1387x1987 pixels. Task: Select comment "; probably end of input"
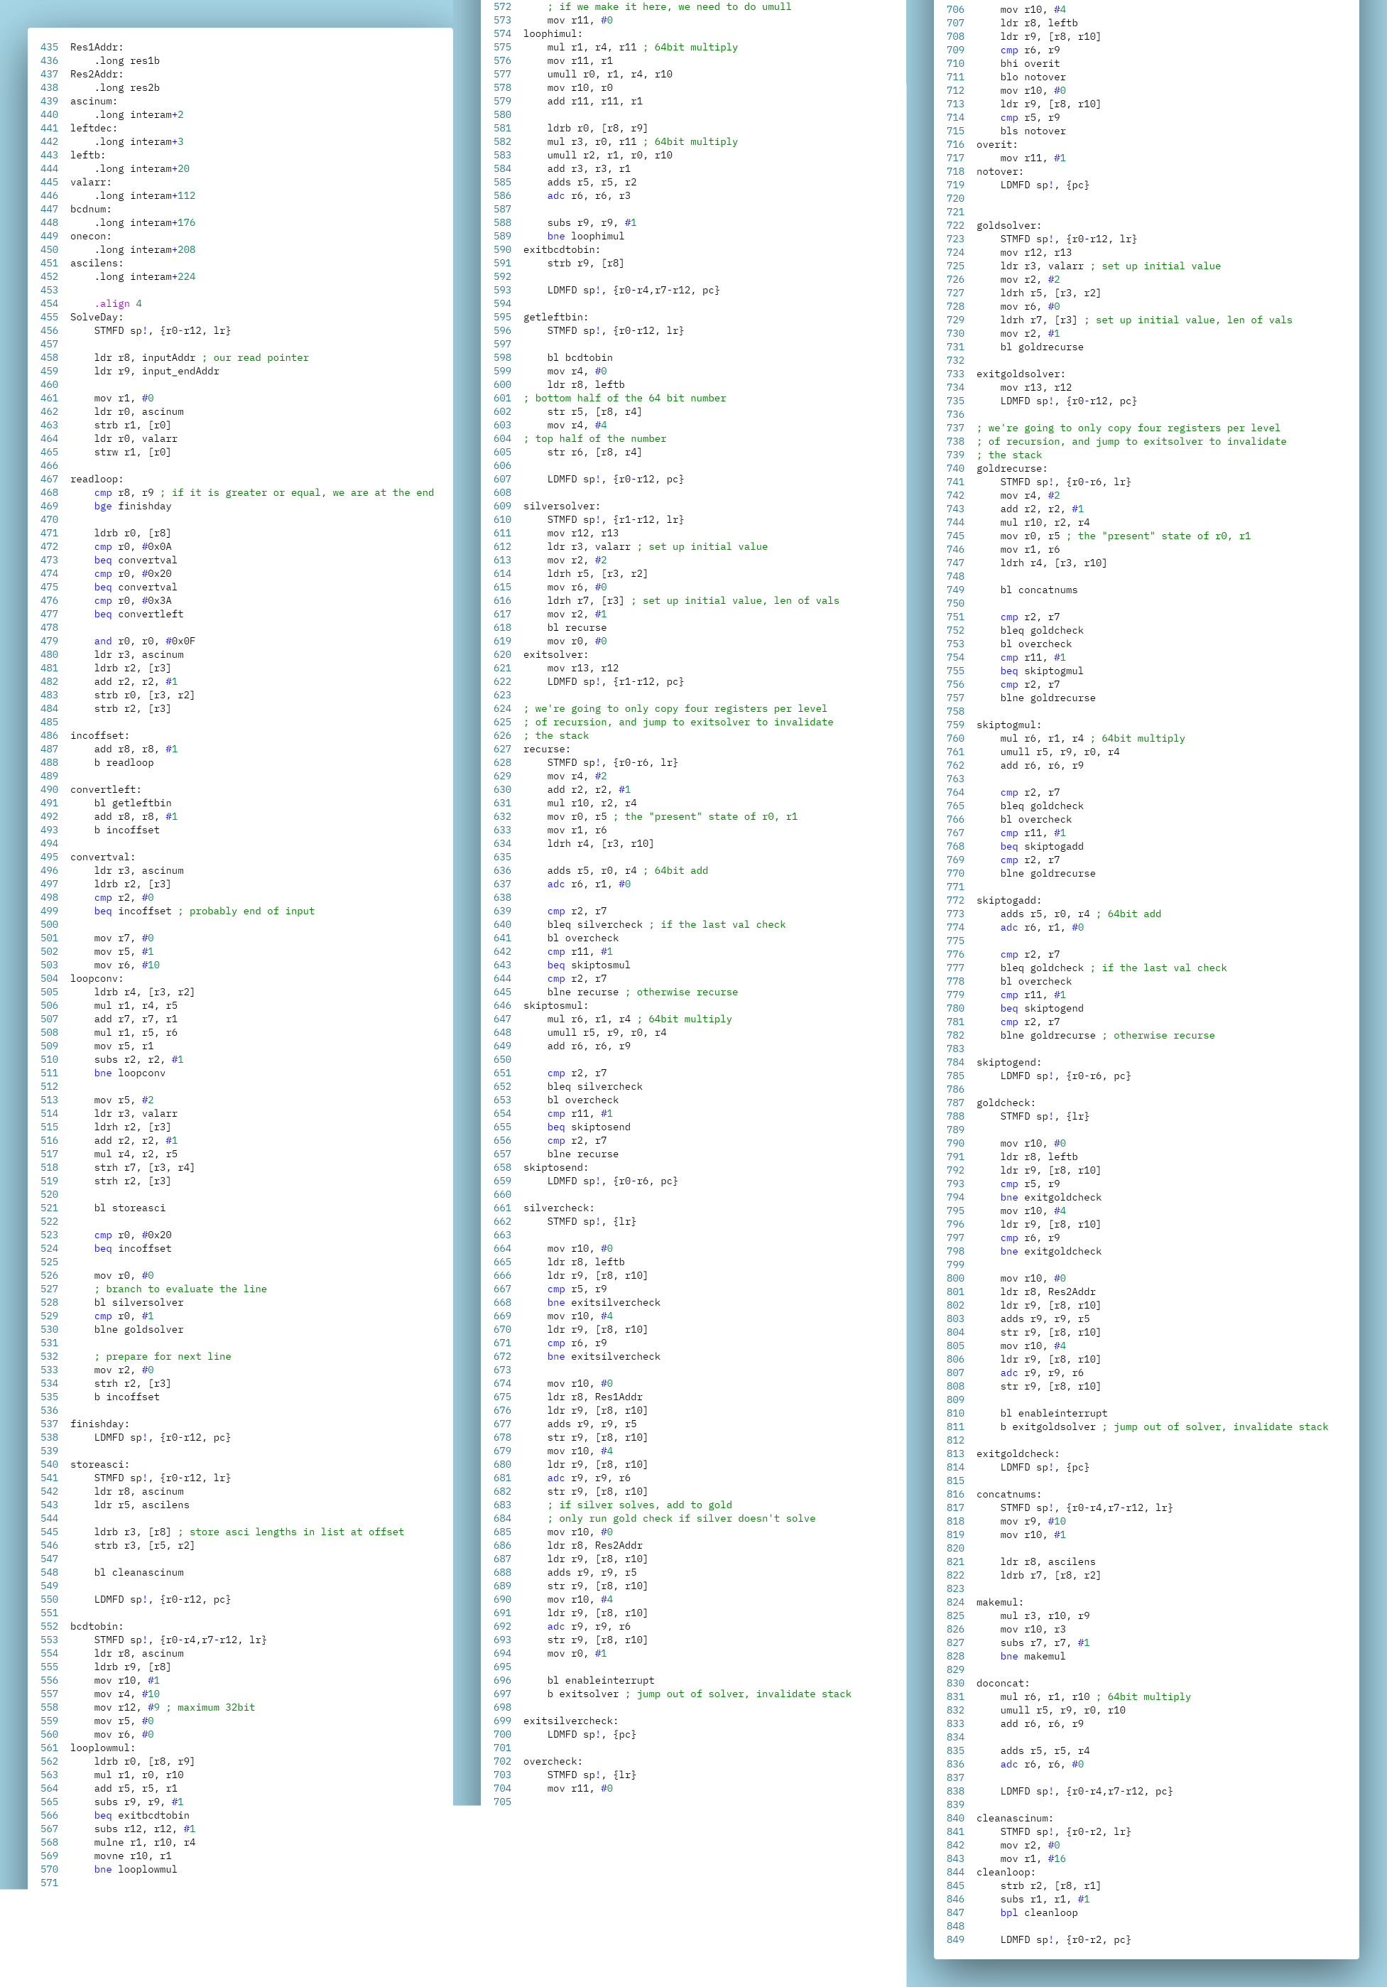(x=246, y=911)
